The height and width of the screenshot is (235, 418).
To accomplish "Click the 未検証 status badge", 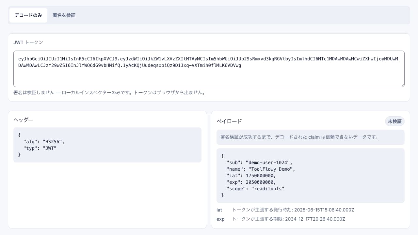I will point(395,121).
